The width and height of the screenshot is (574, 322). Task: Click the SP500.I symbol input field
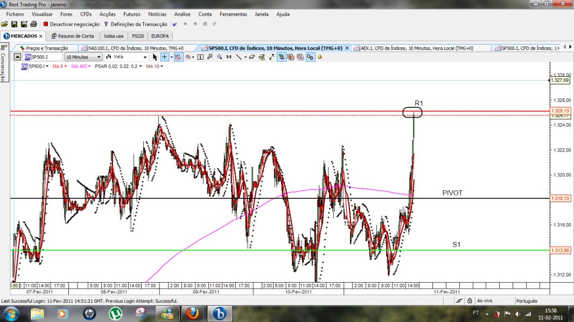click(43, 57)
